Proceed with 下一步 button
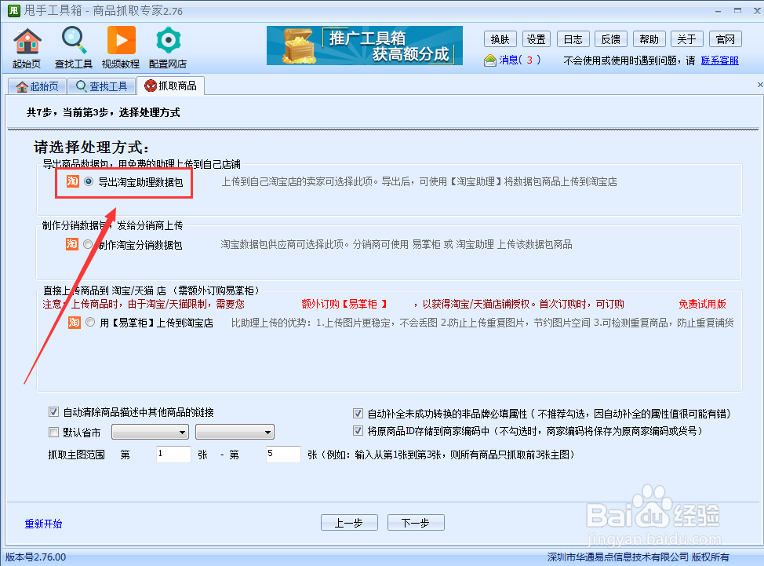764x566 pixels. (x=416, y=523)
